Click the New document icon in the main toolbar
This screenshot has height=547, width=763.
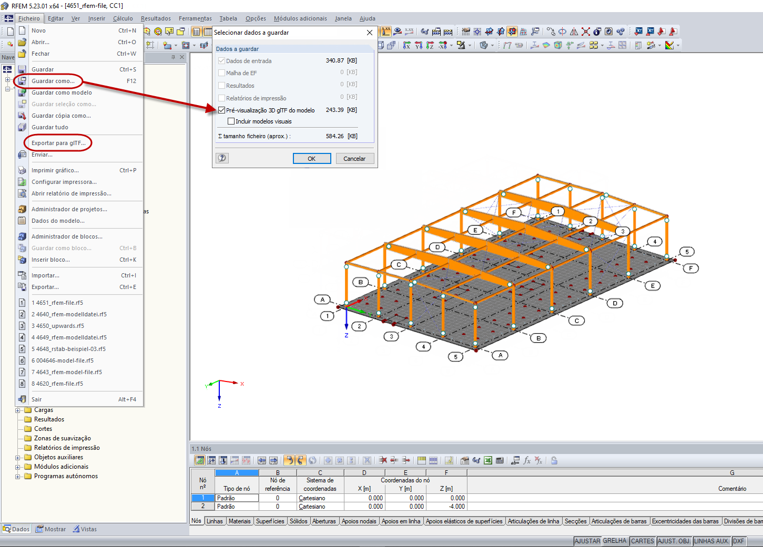(10, 32)
